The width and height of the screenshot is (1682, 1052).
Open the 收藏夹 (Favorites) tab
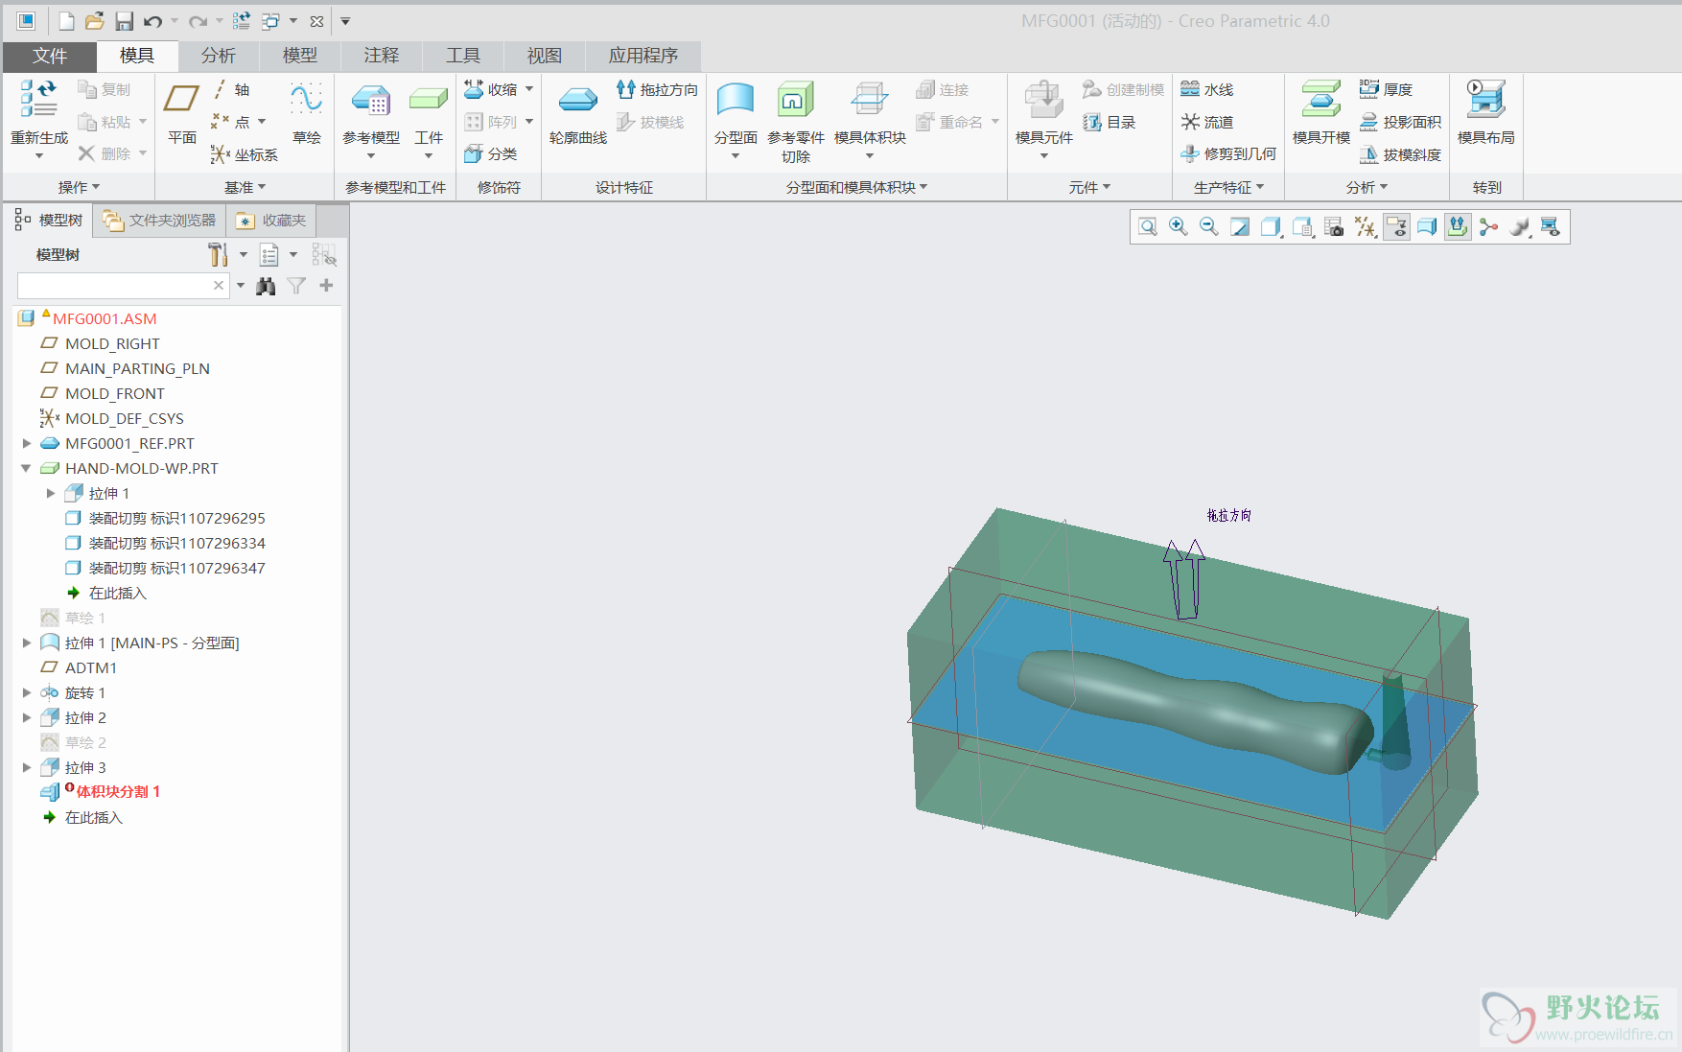click(x=271, y=221)
